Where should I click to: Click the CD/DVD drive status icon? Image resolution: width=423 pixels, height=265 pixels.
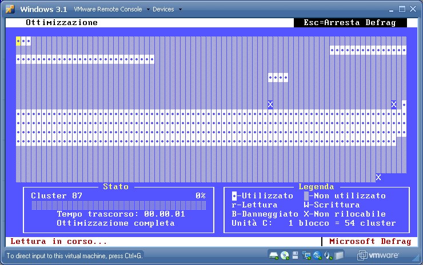pos(284,255)
